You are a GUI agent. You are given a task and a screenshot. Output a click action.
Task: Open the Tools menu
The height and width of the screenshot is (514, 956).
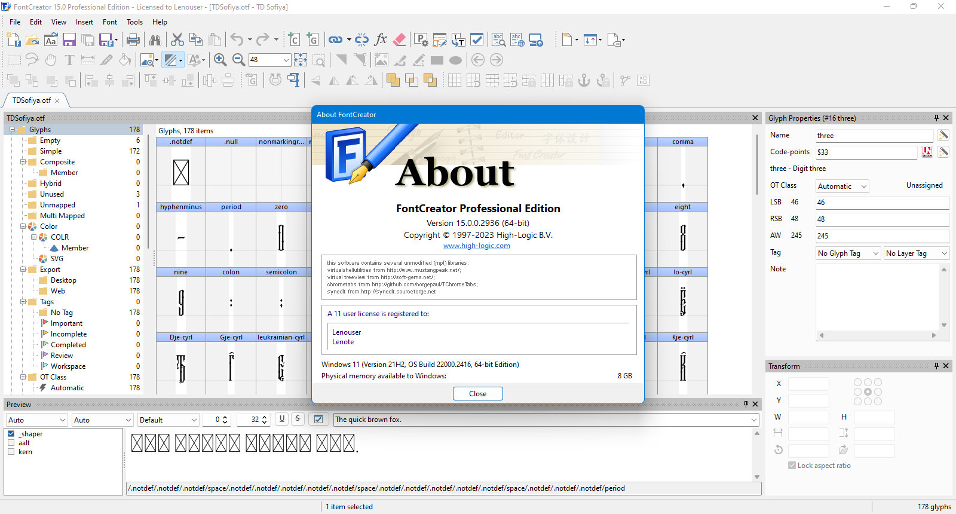(134, 22)
